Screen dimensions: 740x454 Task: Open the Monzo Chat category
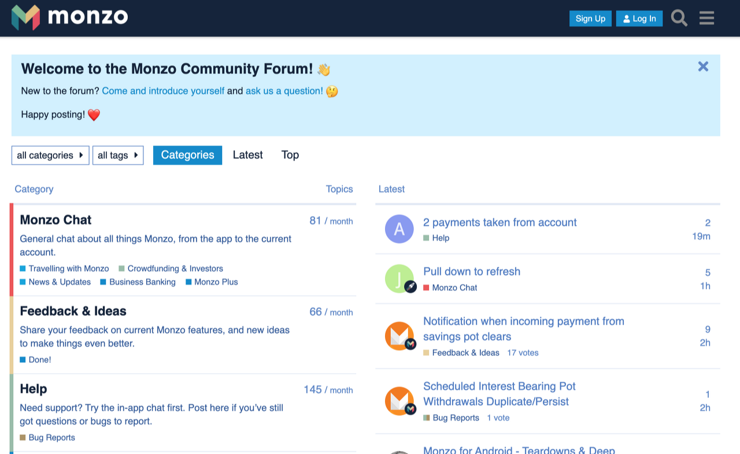[55, 220]
